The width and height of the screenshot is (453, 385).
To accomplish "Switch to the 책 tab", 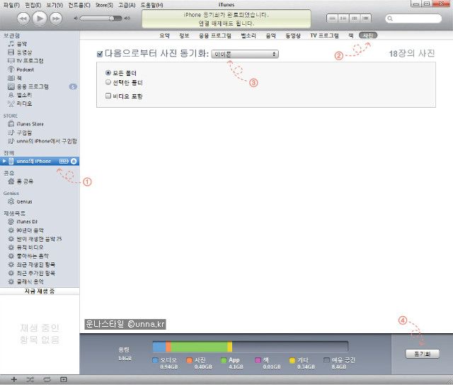I will pyautogui.click(x=351, y=35).
